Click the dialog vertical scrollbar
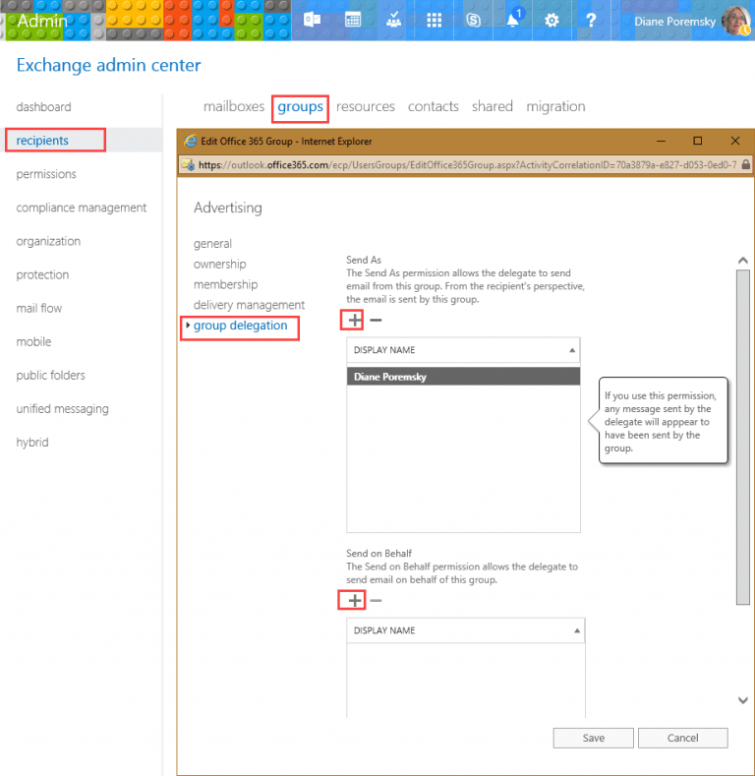This screenshot has height=776, width=755. pyautogui.click(x=742, y=433)
